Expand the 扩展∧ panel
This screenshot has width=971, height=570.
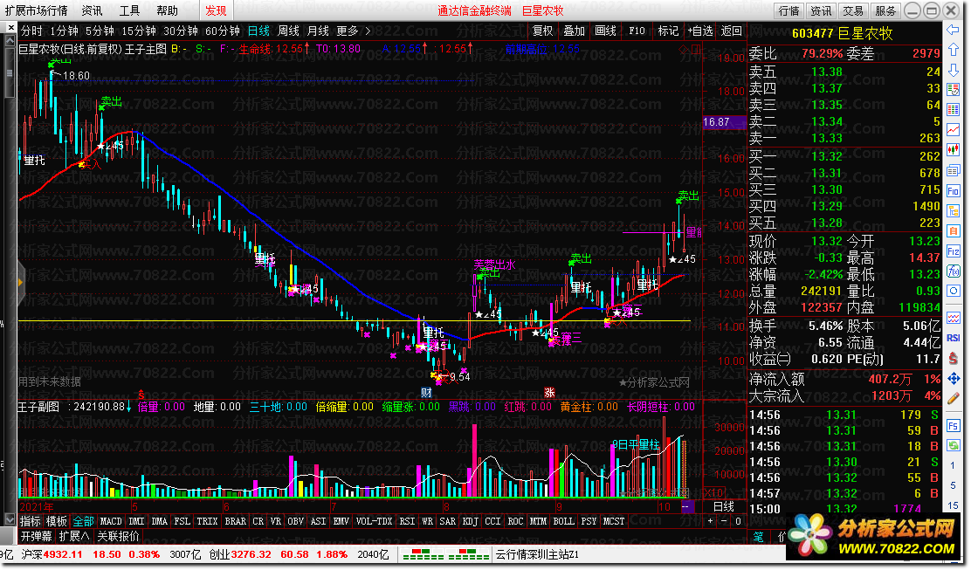pyautogui.click(x=73, y=537)
